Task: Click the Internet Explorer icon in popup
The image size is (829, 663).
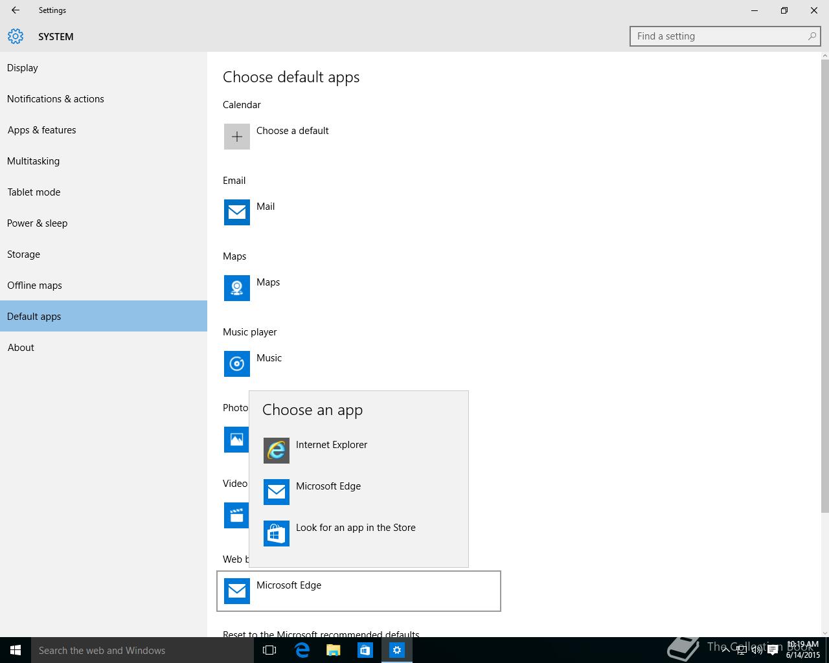Action: pyautogui.click(x=277, y=451)
